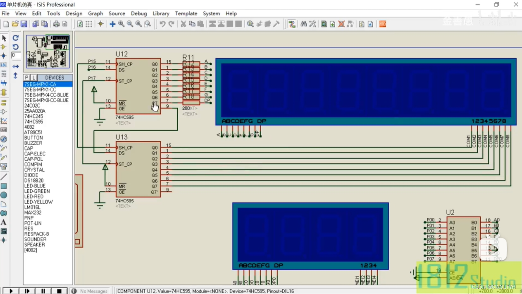Undo the last action with the undo arrow
Viewport: 522px width, 294px height.
pos(162,24)
